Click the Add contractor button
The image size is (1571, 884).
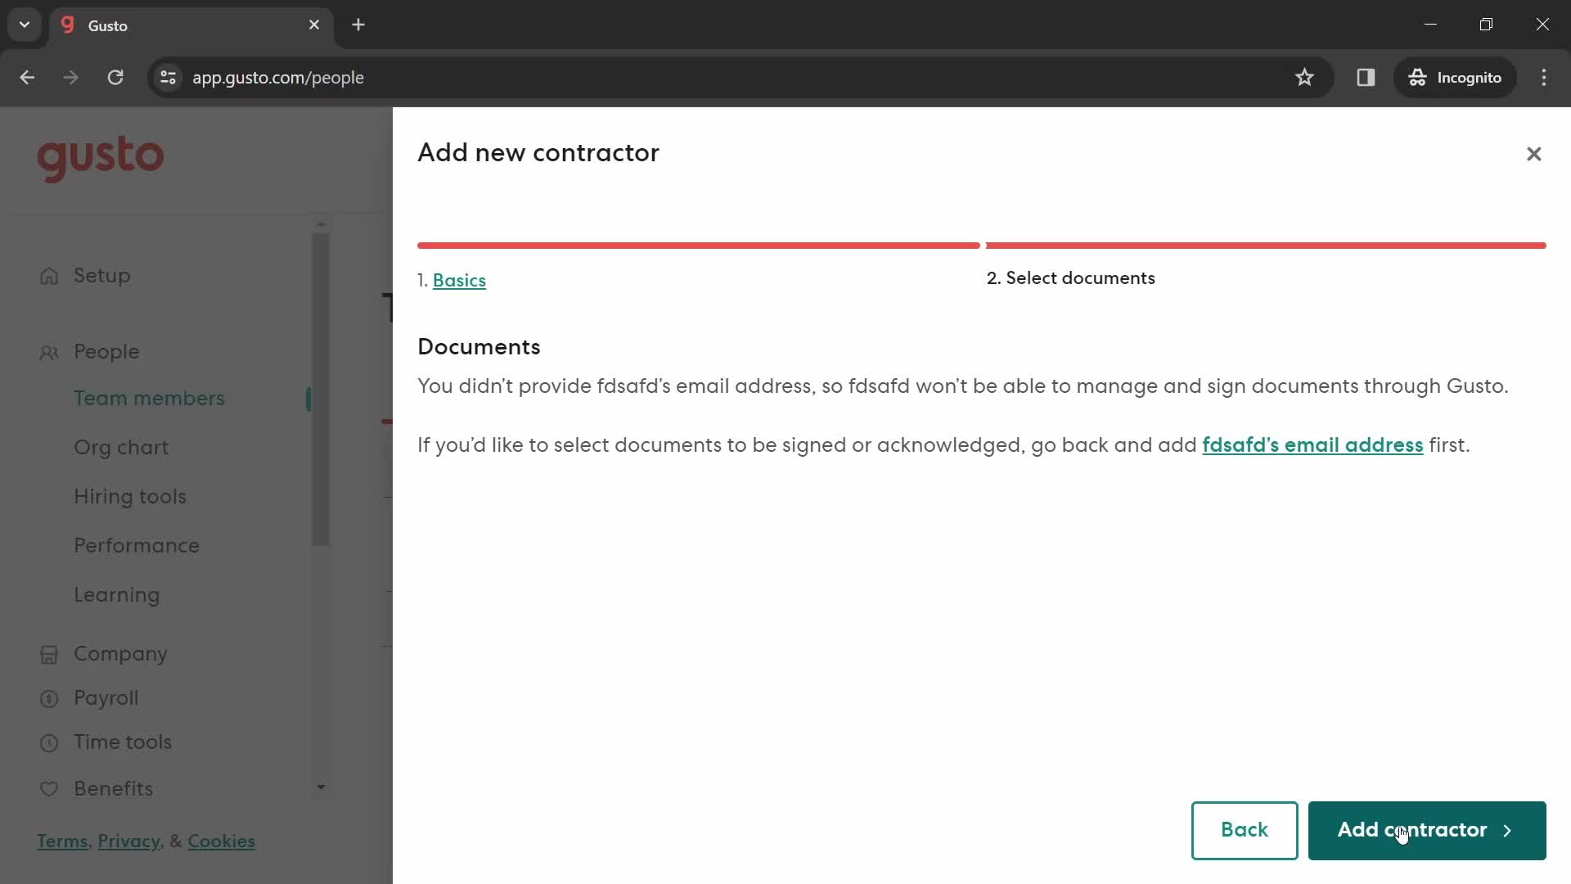(1428, 830)
